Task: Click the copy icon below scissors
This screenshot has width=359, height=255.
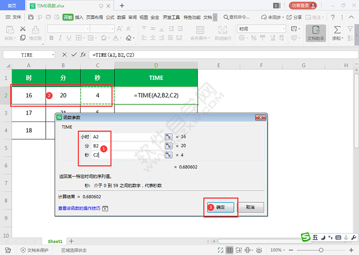Action: pos(23,38)
